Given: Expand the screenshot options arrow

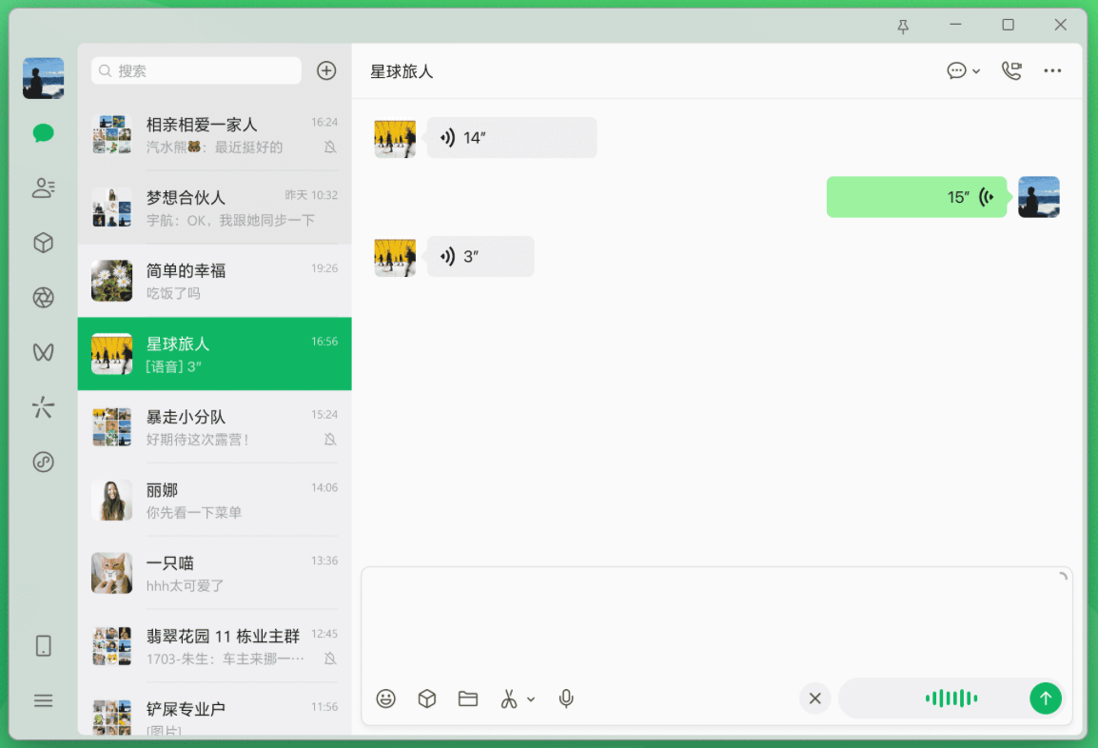Looking at the screenshot, I should 531,699.
